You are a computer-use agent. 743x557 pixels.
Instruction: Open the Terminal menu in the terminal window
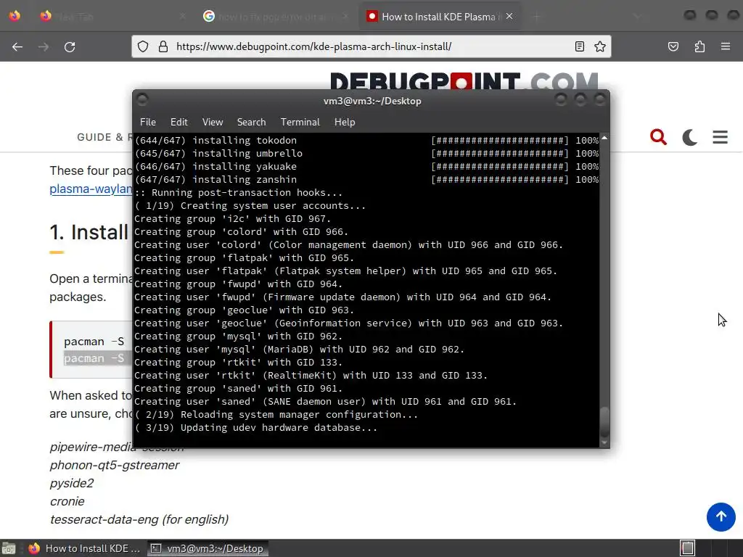(300, 122)
